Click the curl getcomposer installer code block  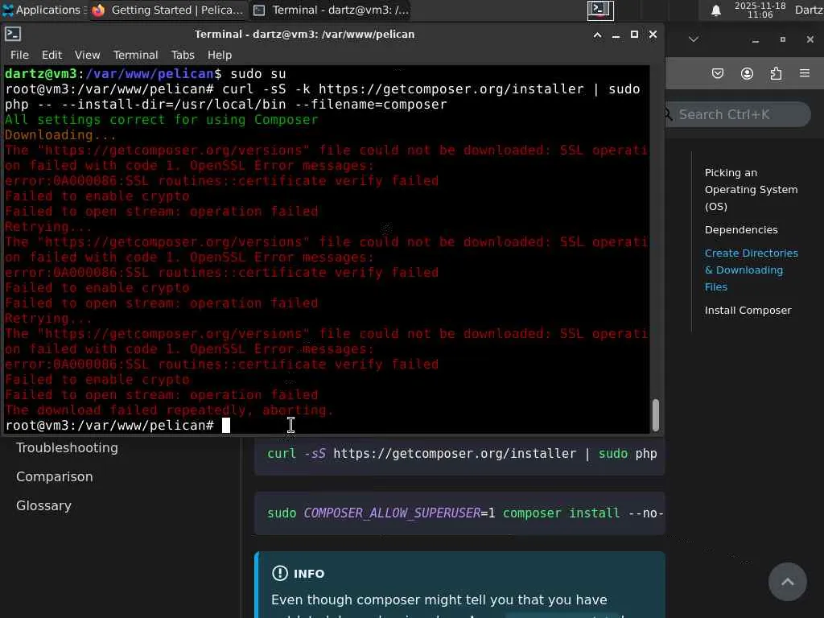[459, 455]
